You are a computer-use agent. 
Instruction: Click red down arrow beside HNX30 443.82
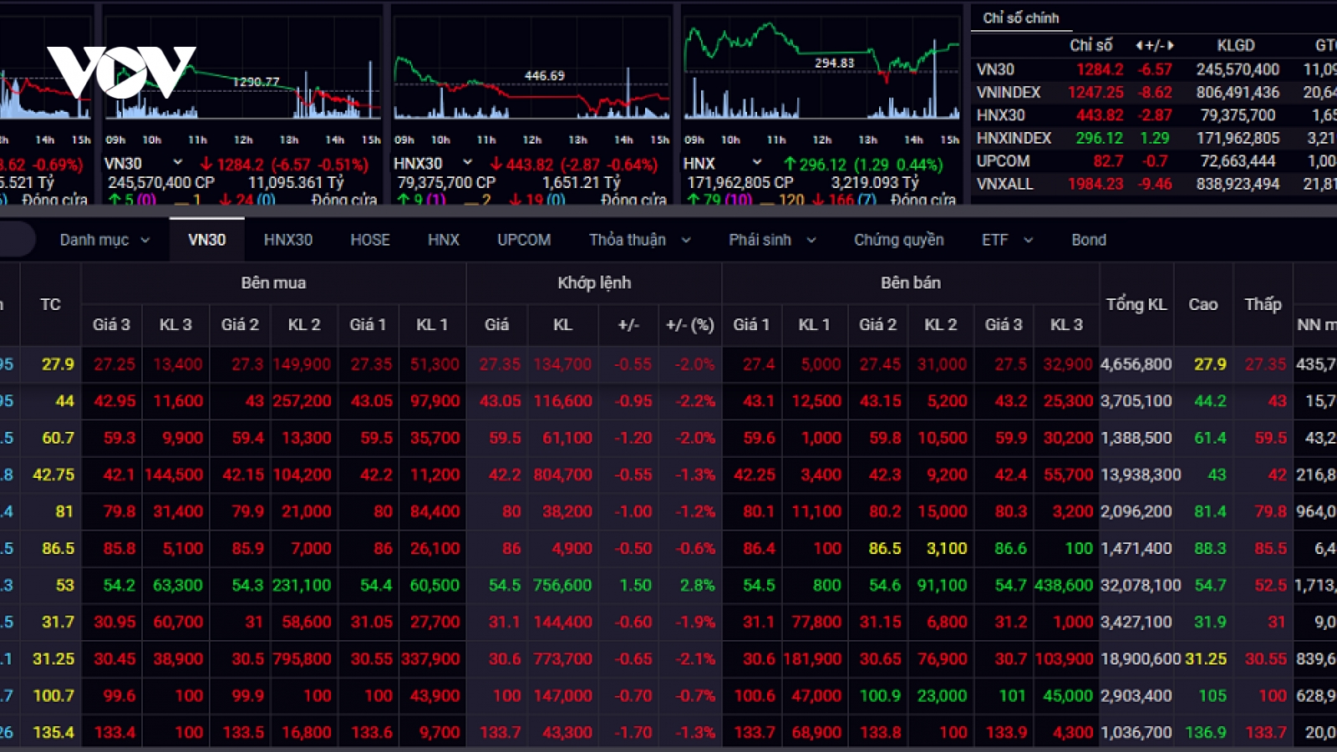pyautogui.click(x=496, y=164)
